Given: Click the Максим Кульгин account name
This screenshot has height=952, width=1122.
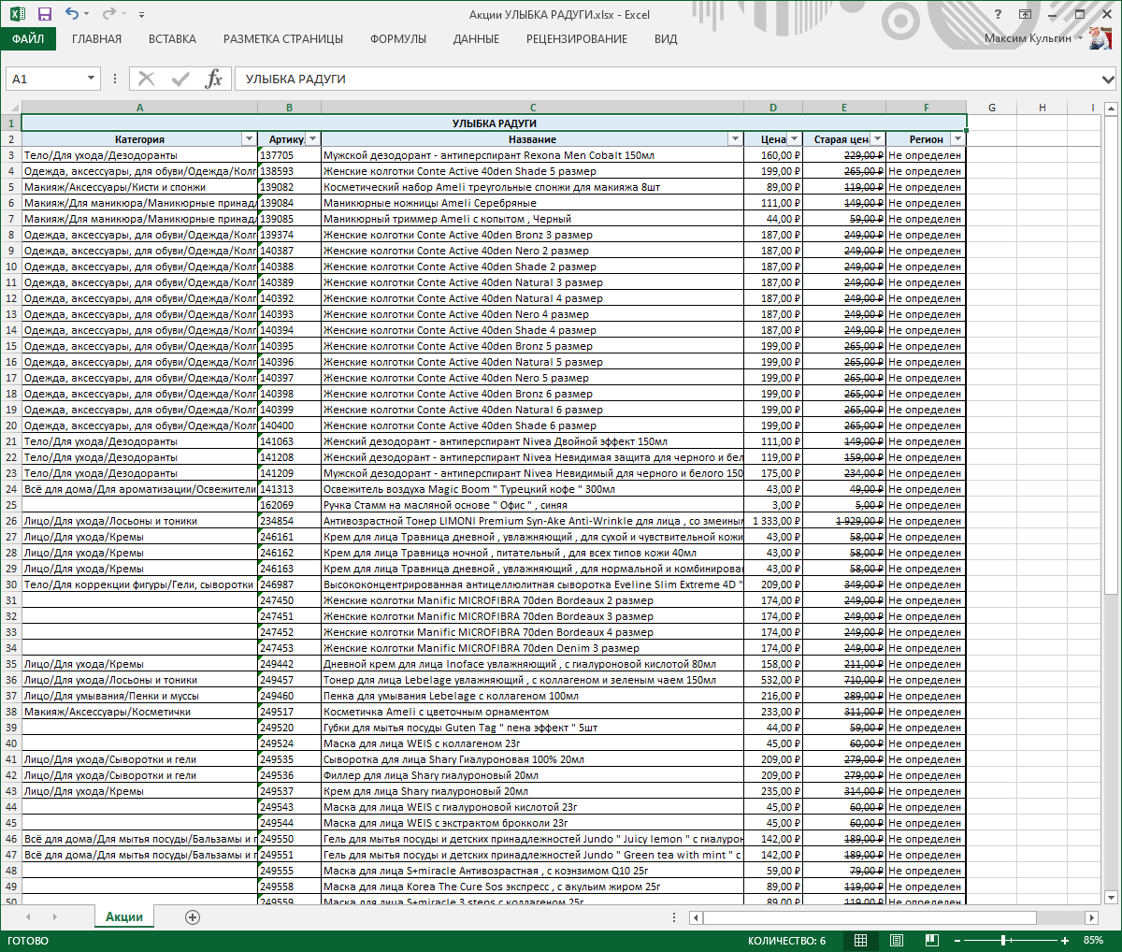Looking at the screenshot, I should point(1028,39).
